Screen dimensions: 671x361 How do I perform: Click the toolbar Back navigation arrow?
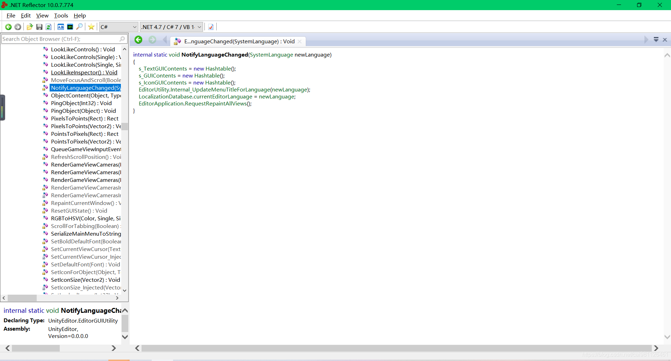8,27
